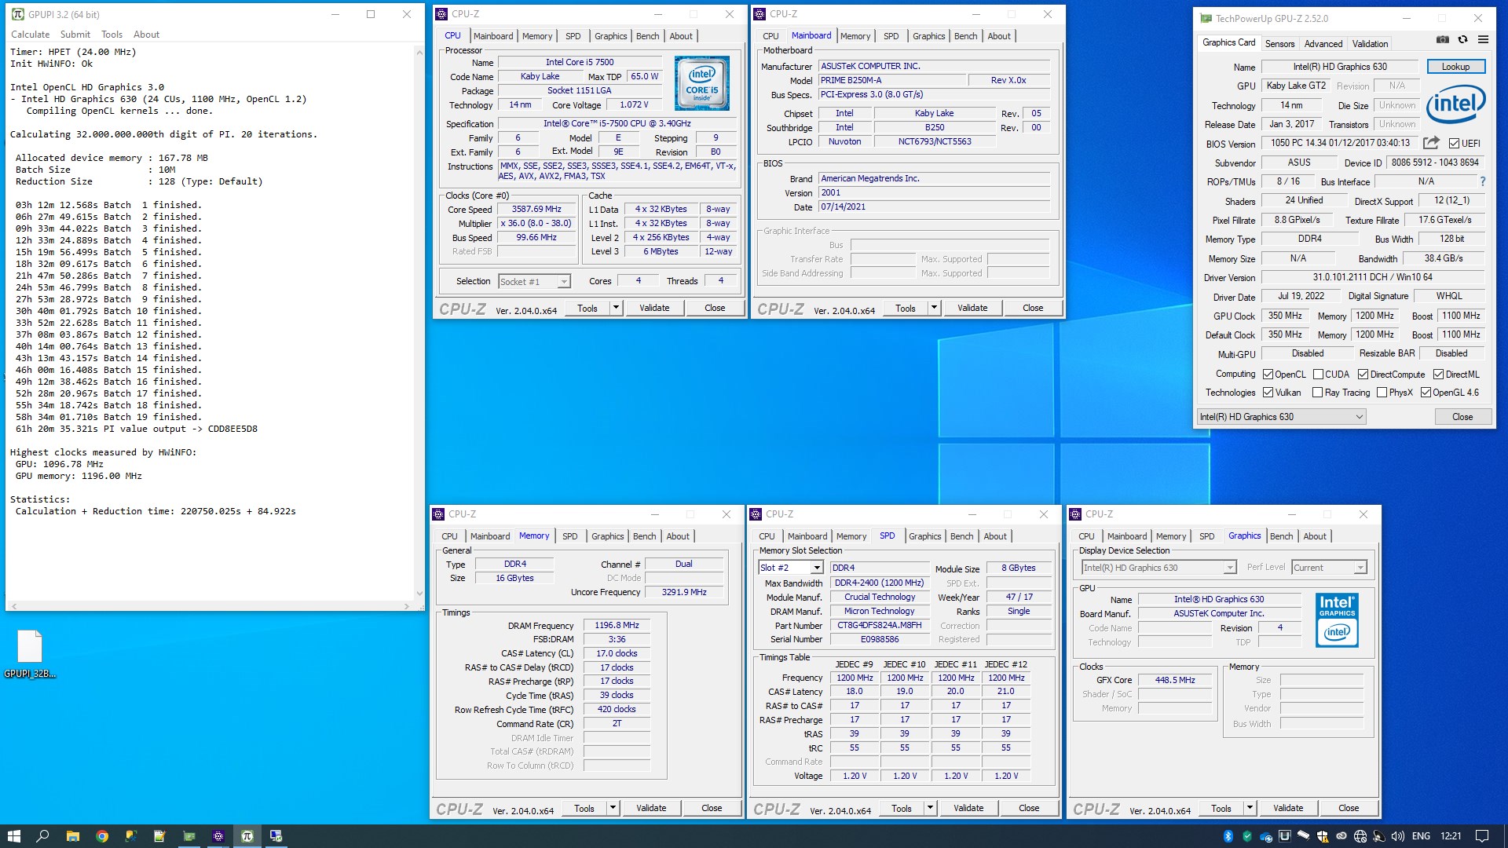The image size is (1508, 848).
Task: Toggle the DirectML checkbox
Action: tap(1438, 375)
